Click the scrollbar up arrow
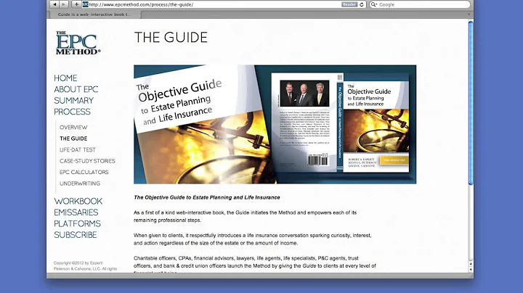Screen dimensions: 523x293 click(x=471, y=264)
